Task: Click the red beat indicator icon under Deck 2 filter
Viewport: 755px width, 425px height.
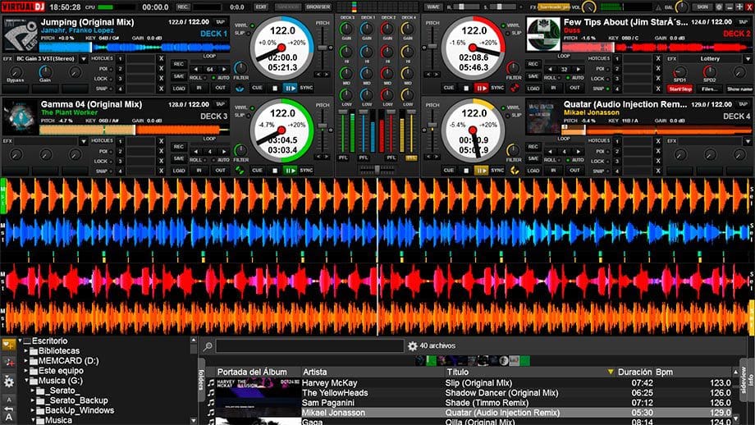Action: [515, 89]
